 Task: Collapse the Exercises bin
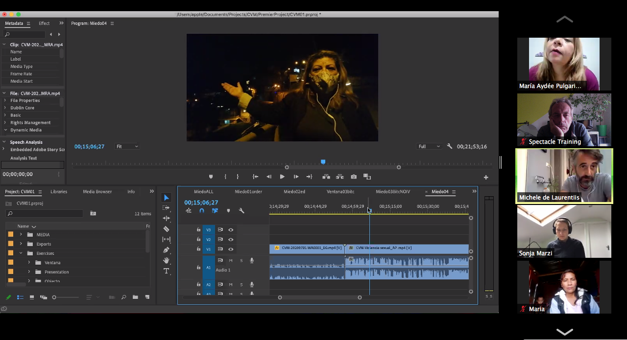21,253
